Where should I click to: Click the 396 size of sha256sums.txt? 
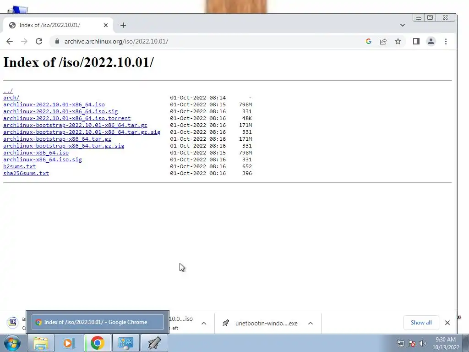pyautogui.click(x=247, y=173)
